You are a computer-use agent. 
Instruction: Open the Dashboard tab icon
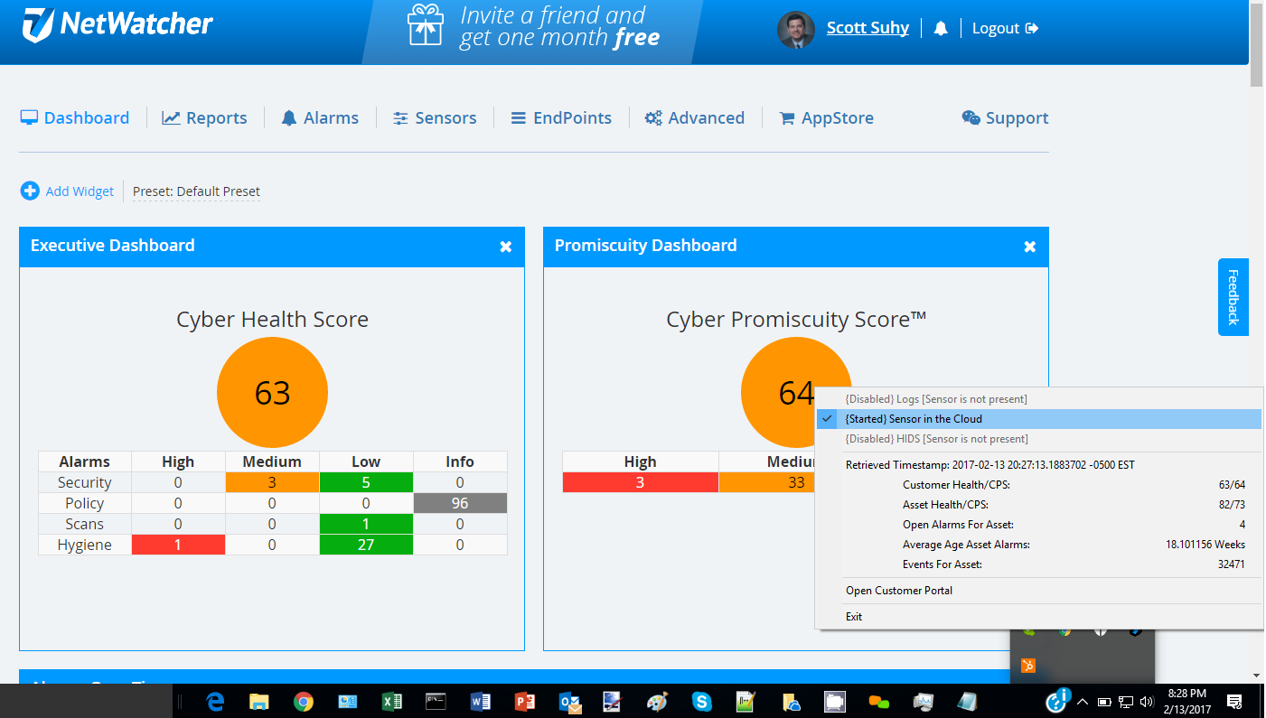tap(29, 117)
